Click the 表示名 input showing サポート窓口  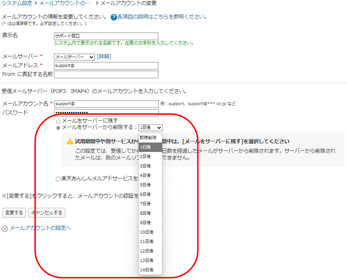pyautogui.click(x=106, y=36)
